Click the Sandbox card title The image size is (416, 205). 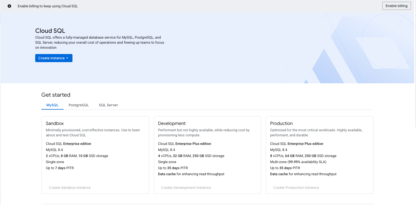(55, 123)
